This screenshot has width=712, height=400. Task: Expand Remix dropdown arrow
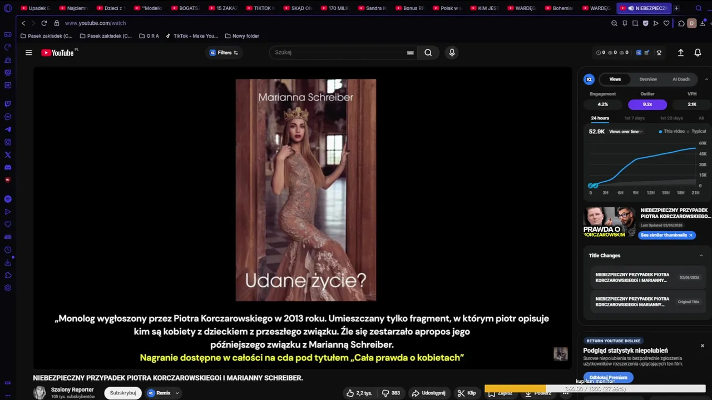[177, 393]
